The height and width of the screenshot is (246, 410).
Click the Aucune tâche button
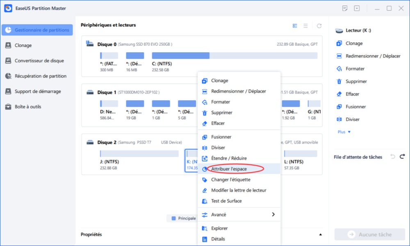(x=371, y=235)
